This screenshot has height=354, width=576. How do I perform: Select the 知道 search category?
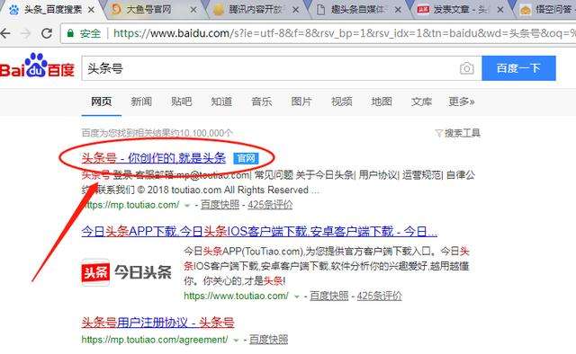pos(221,102)
